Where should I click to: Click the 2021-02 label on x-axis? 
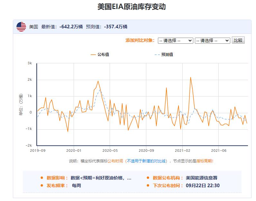(183, 150)
